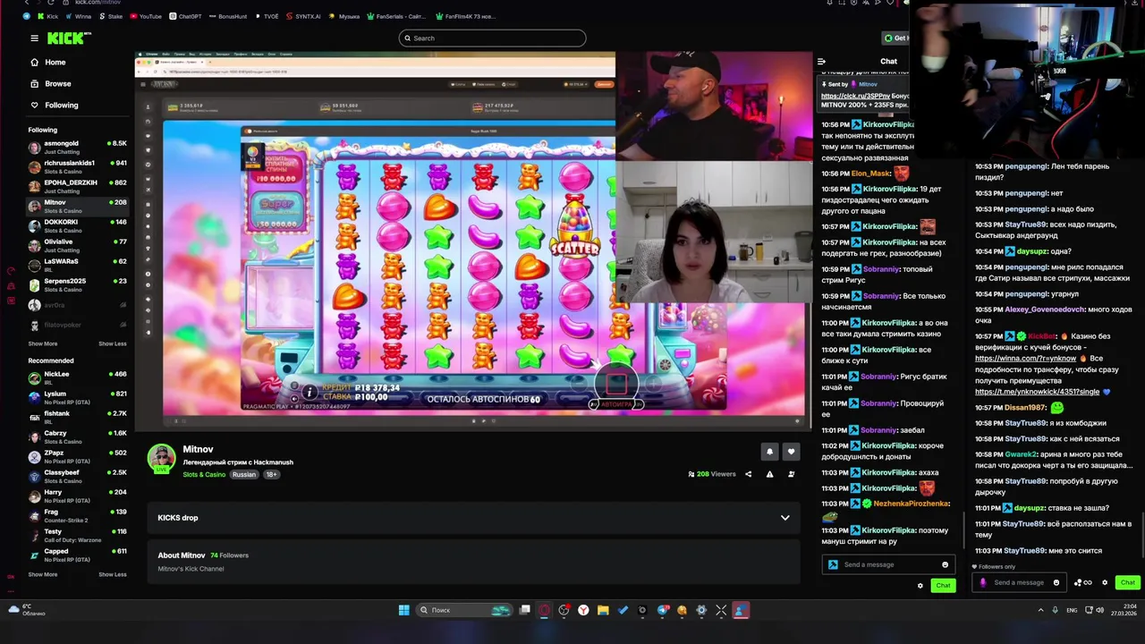
Task: Click Slots & Casino category link
Action: point(204,475)
